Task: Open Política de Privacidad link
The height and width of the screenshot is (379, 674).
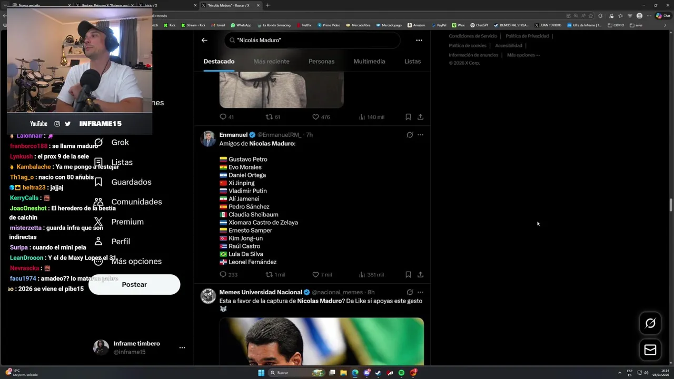Action: pyautogui.click(x=527, y=36)
